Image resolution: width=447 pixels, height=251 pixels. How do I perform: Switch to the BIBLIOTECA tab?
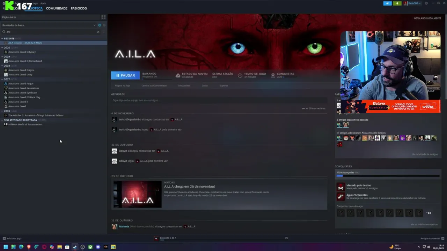tap(34, 8)
